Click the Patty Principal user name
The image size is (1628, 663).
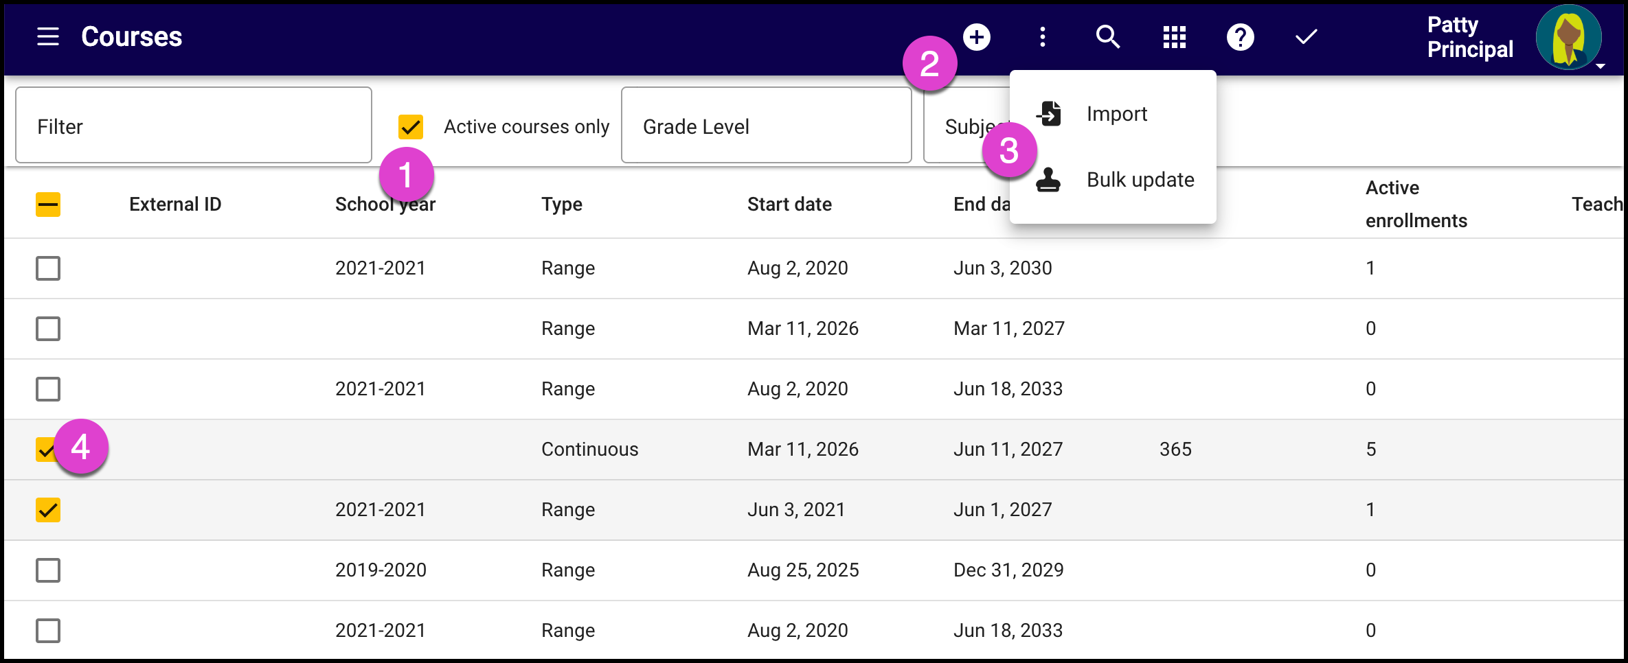(1470, 37)
